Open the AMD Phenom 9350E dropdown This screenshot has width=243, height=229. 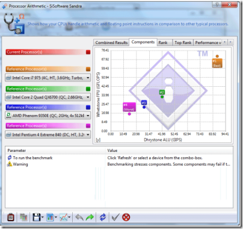(x=48, y=116)
